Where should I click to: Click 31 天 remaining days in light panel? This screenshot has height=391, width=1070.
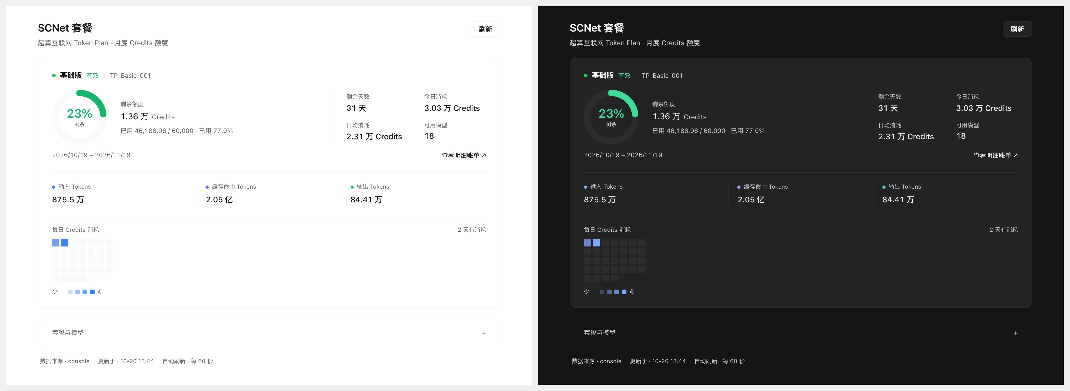pyautogui.click(x=356, y=109)
